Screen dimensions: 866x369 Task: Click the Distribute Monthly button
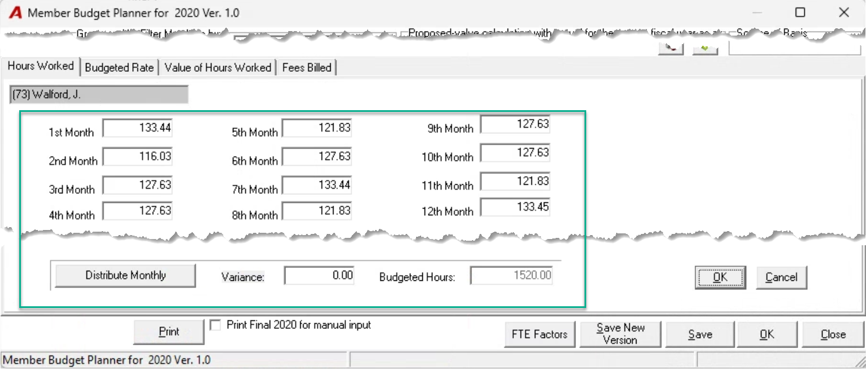coord(125,276)
